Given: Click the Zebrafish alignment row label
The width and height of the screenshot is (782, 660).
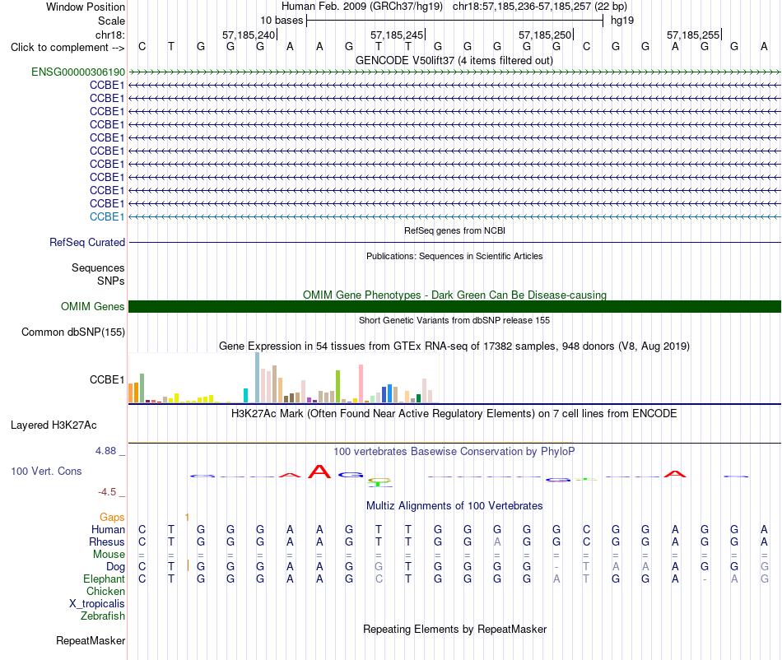Looking at the screenshot, I should pyautogui.click(x=103, y=616).
